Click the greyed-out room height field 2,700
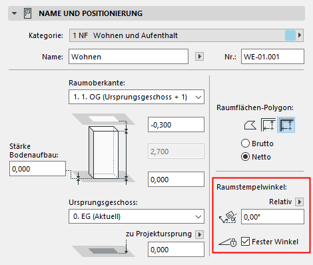The width and height of the screenshot is (313, 265). [x=176, y=152]
